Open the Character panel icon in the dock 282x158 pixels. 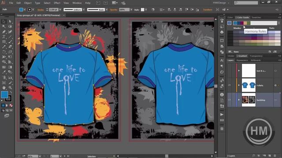click(222, 61)
